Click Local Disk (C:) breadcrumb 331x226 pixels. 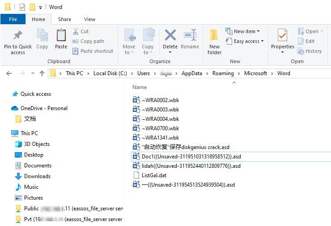[x=110, y=73]
